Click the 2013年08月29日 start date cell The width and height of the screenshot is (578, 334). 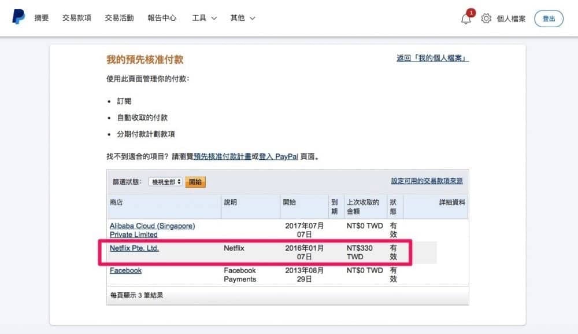(304, 274)
